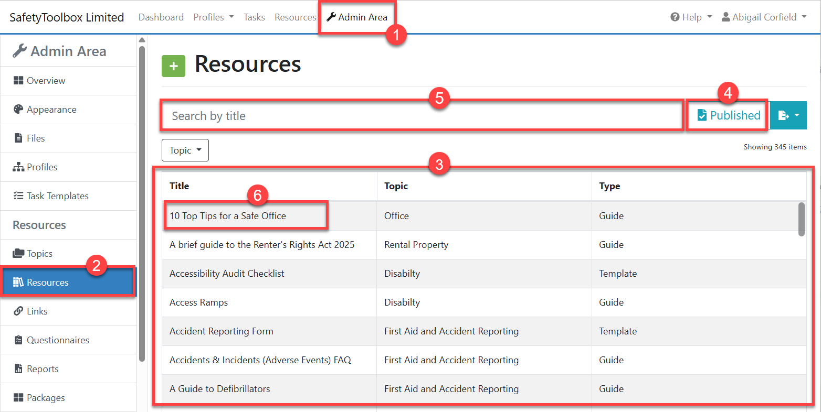Open the Abigail Corfield user menu
Image resolution: width=821 pixels, height=412 pixels.
764,17
